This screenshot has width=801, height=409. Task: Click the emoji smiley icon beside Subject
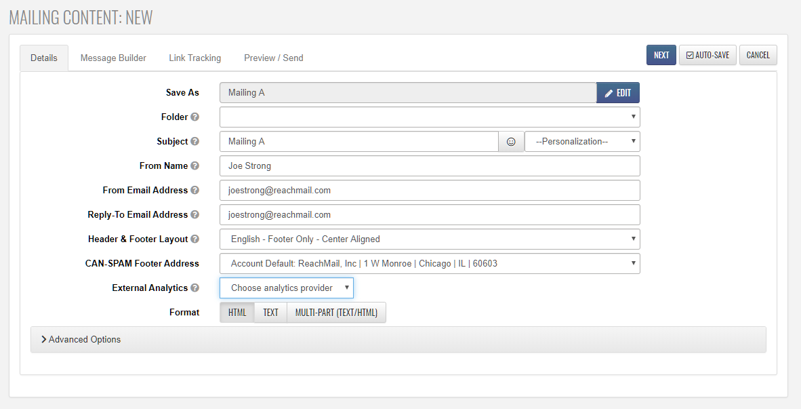[x=511, y=142]
